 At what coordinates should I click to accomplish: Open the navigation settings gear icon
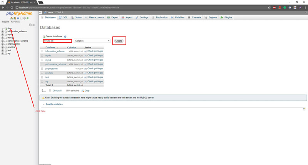[24, 18]
